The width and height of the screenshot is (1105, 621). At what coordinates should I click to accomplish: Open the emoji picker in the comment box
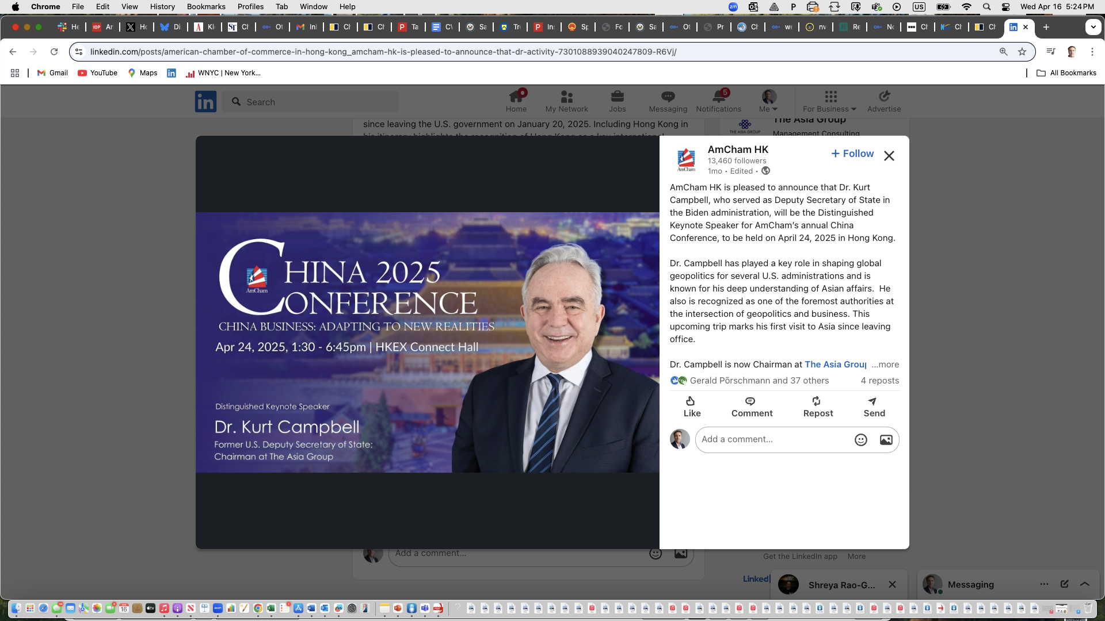tap(861, 440)
